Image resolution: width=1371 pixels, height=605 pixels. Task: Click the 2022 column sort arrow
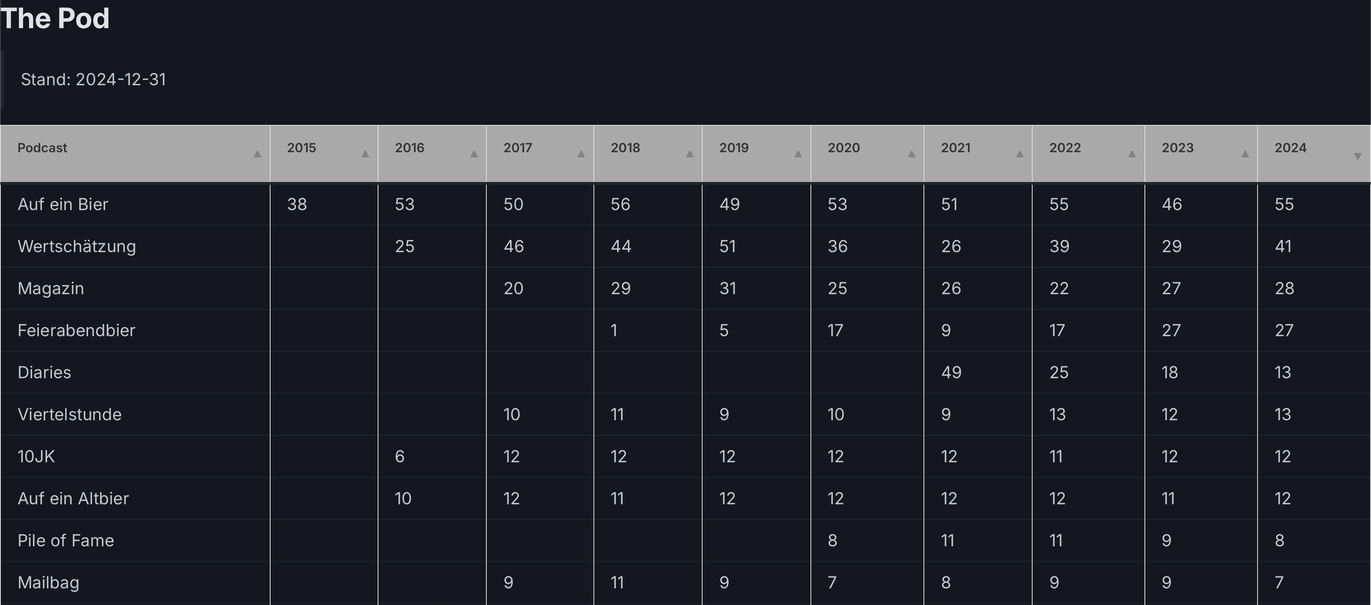(x=1132, y=154)
